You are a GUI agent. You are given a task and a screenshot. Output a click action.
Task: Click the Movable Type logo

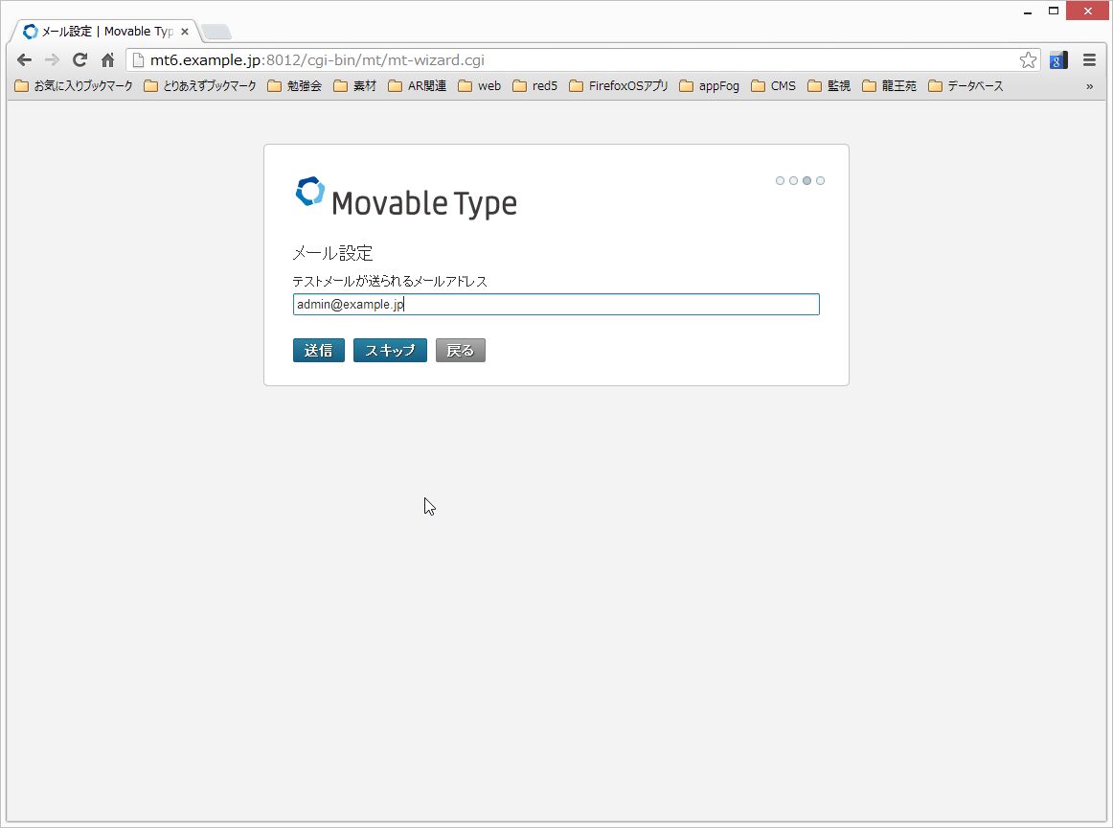click(x=406, y=196)
